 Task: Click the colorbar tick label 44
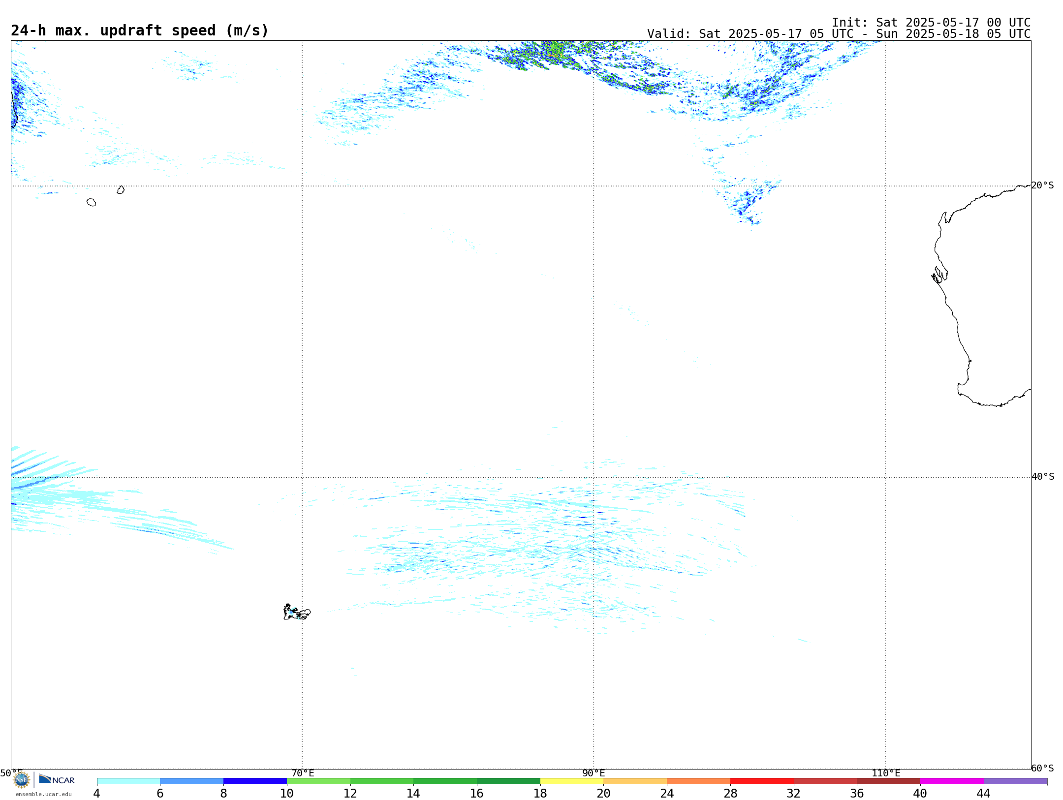point(983,794)
